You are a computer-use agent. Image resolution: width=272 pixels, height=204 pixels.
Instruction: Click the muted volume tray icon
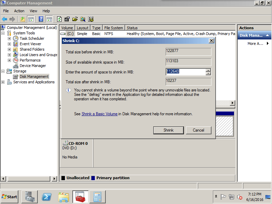pyautogui.click(x=240, y=197)
